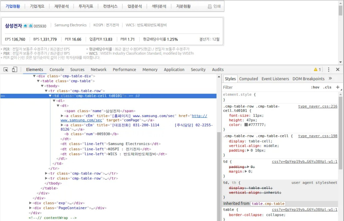Viewport: 344px width, 221px height.
Task: Click the #777777 color swatch
Action: [246, 125]
